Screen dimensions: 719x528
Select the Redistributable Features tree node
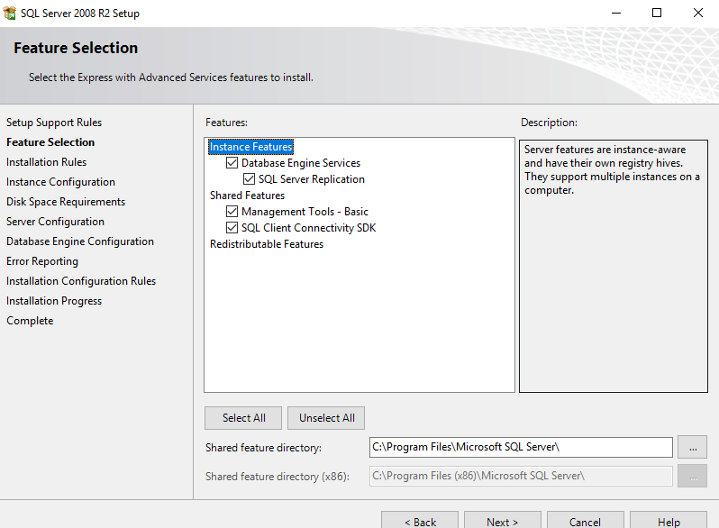[267, 244]
